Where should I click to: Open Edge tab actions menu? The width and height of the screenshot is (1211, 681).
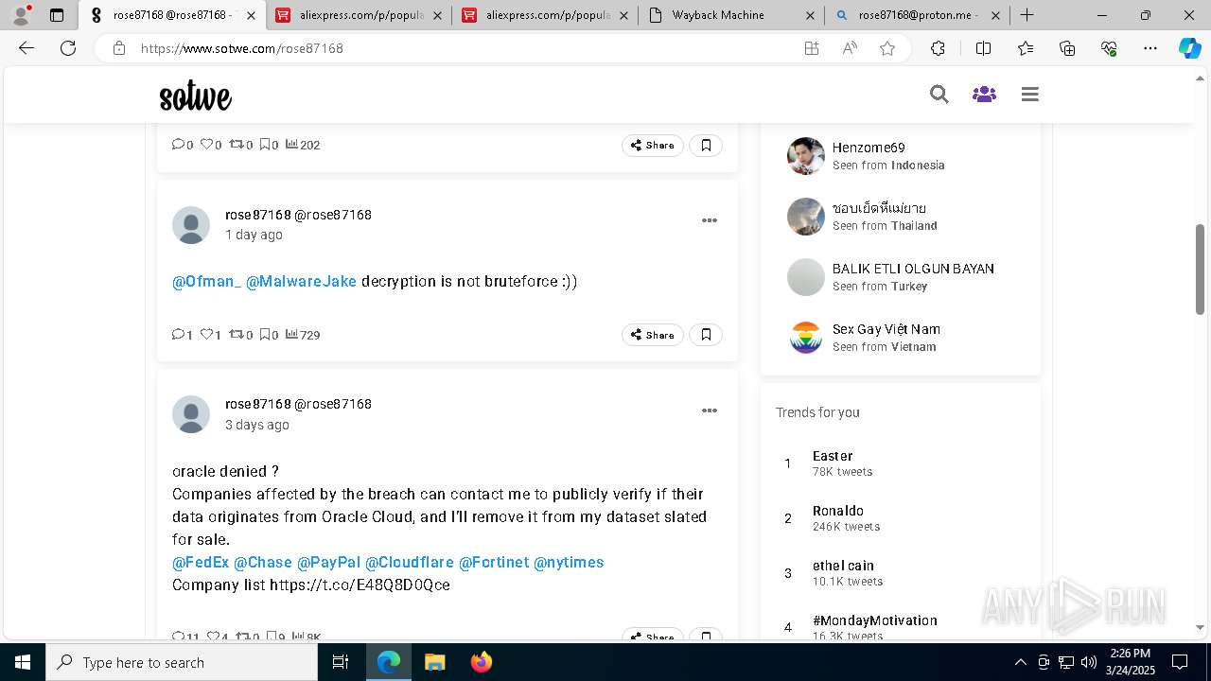[x=56, y=15]
